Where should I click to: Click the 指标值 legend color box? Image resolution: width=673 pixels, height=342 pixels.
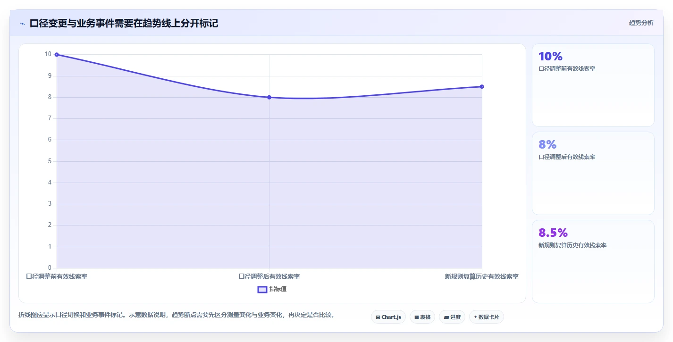262,289
